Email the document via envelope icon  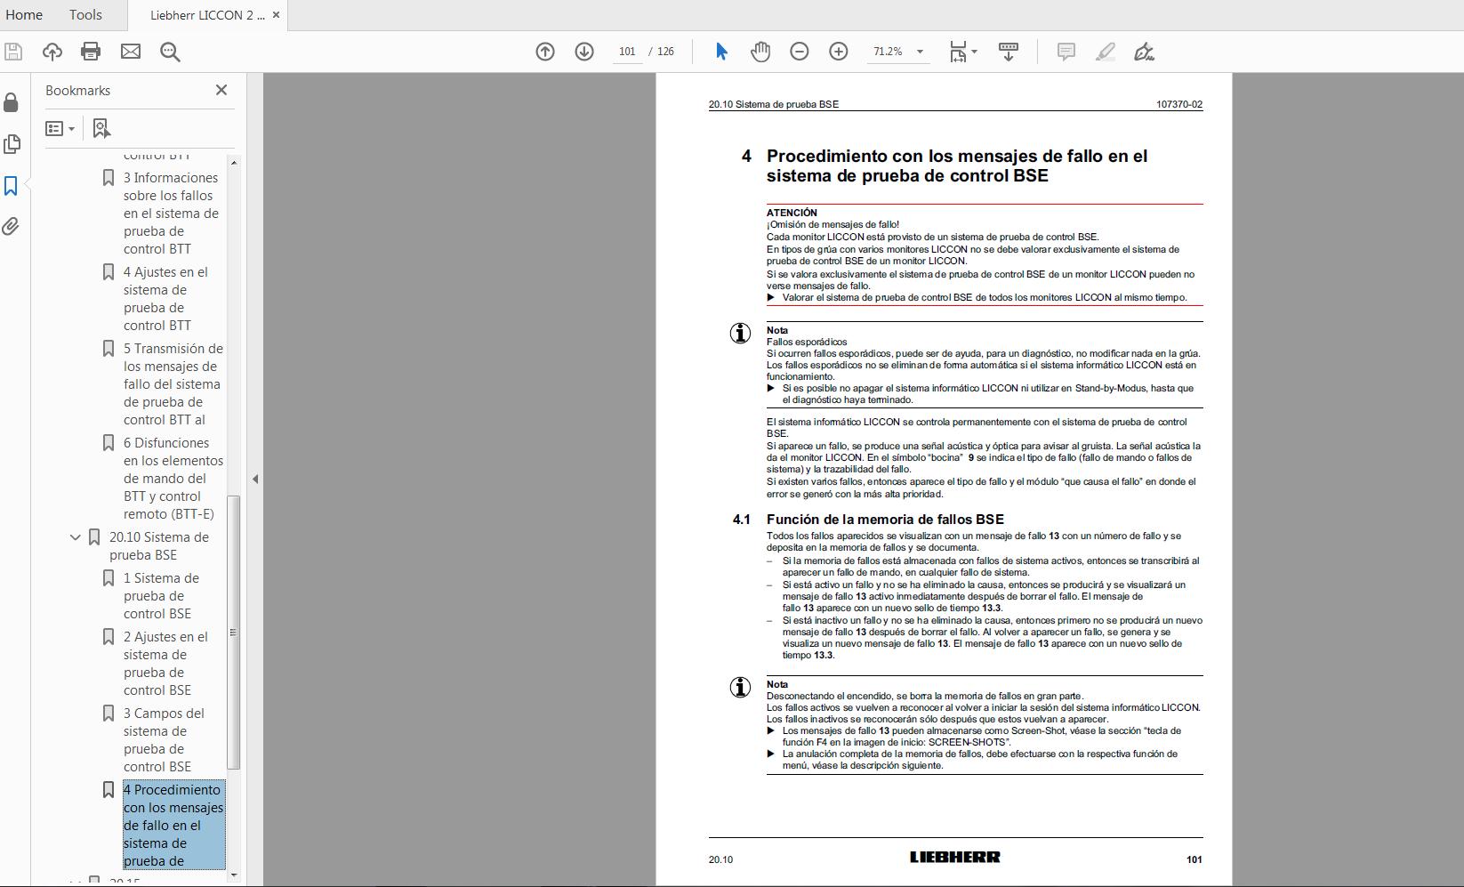[131, 52]
